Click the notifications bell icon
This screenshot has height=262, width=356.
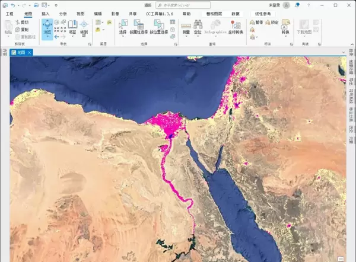[x=297, y=5]
